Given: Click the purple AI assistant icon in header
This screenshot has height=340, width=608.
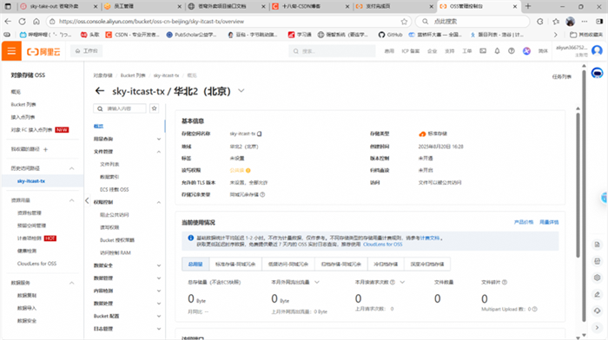Looking at the screenshot, I should pos(526,51).
